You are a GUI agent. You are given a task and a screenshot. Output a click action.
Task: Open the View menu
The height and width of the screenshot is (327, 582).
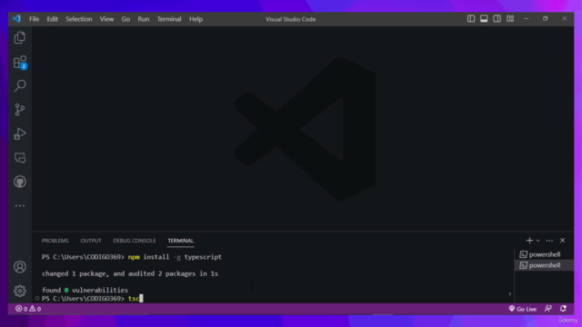pyautogui.click(x=106, y=19)
